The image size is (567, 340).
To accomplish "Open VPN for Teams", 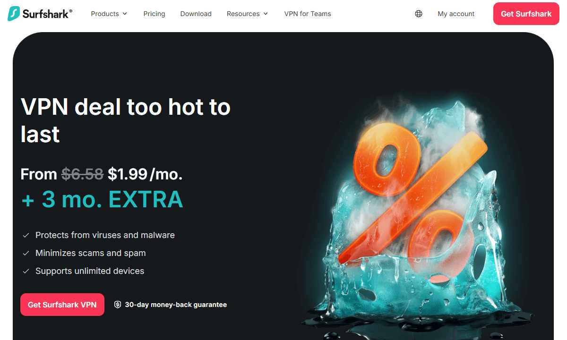I will click(308, 14).
